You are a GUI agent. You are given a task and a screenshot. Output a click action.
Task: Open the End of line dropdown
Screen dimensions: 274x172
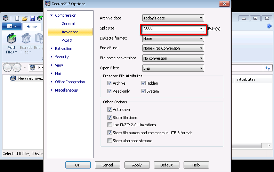173,49
